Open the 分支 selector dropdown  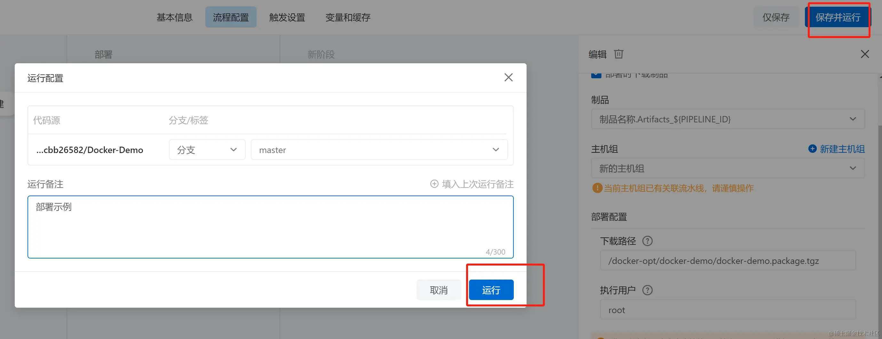[x=207, y=150]
